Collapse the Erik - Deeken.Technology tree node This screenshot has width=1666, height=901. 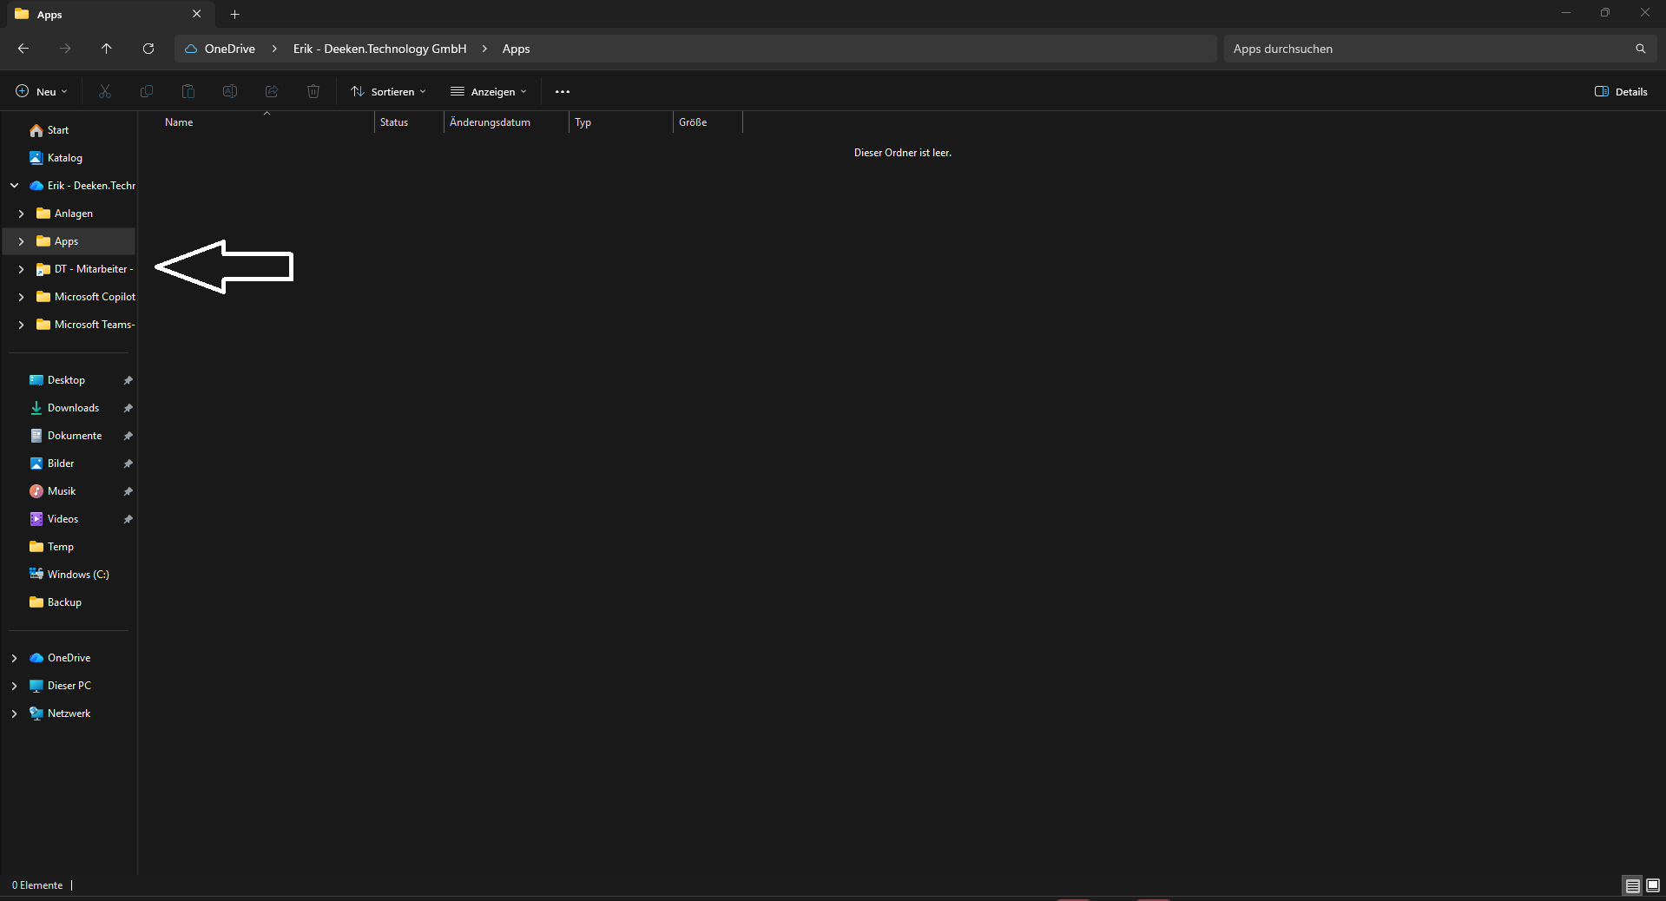[x=15, y=186]
